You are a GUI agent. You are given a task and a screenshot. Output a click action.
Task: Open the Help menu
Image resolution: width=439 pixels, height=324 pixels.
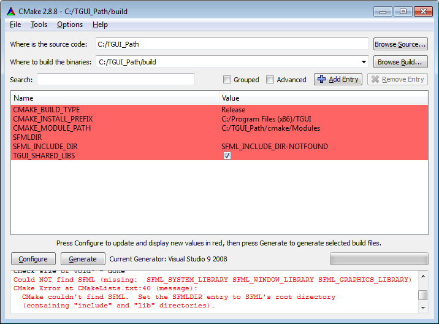(100, 25)
